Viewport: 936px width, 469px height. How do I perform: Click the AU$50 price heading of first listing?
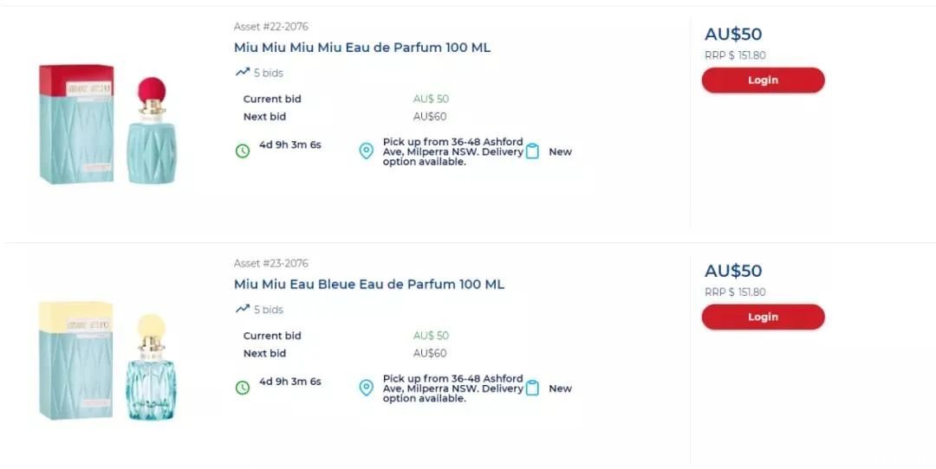point(733,34)
